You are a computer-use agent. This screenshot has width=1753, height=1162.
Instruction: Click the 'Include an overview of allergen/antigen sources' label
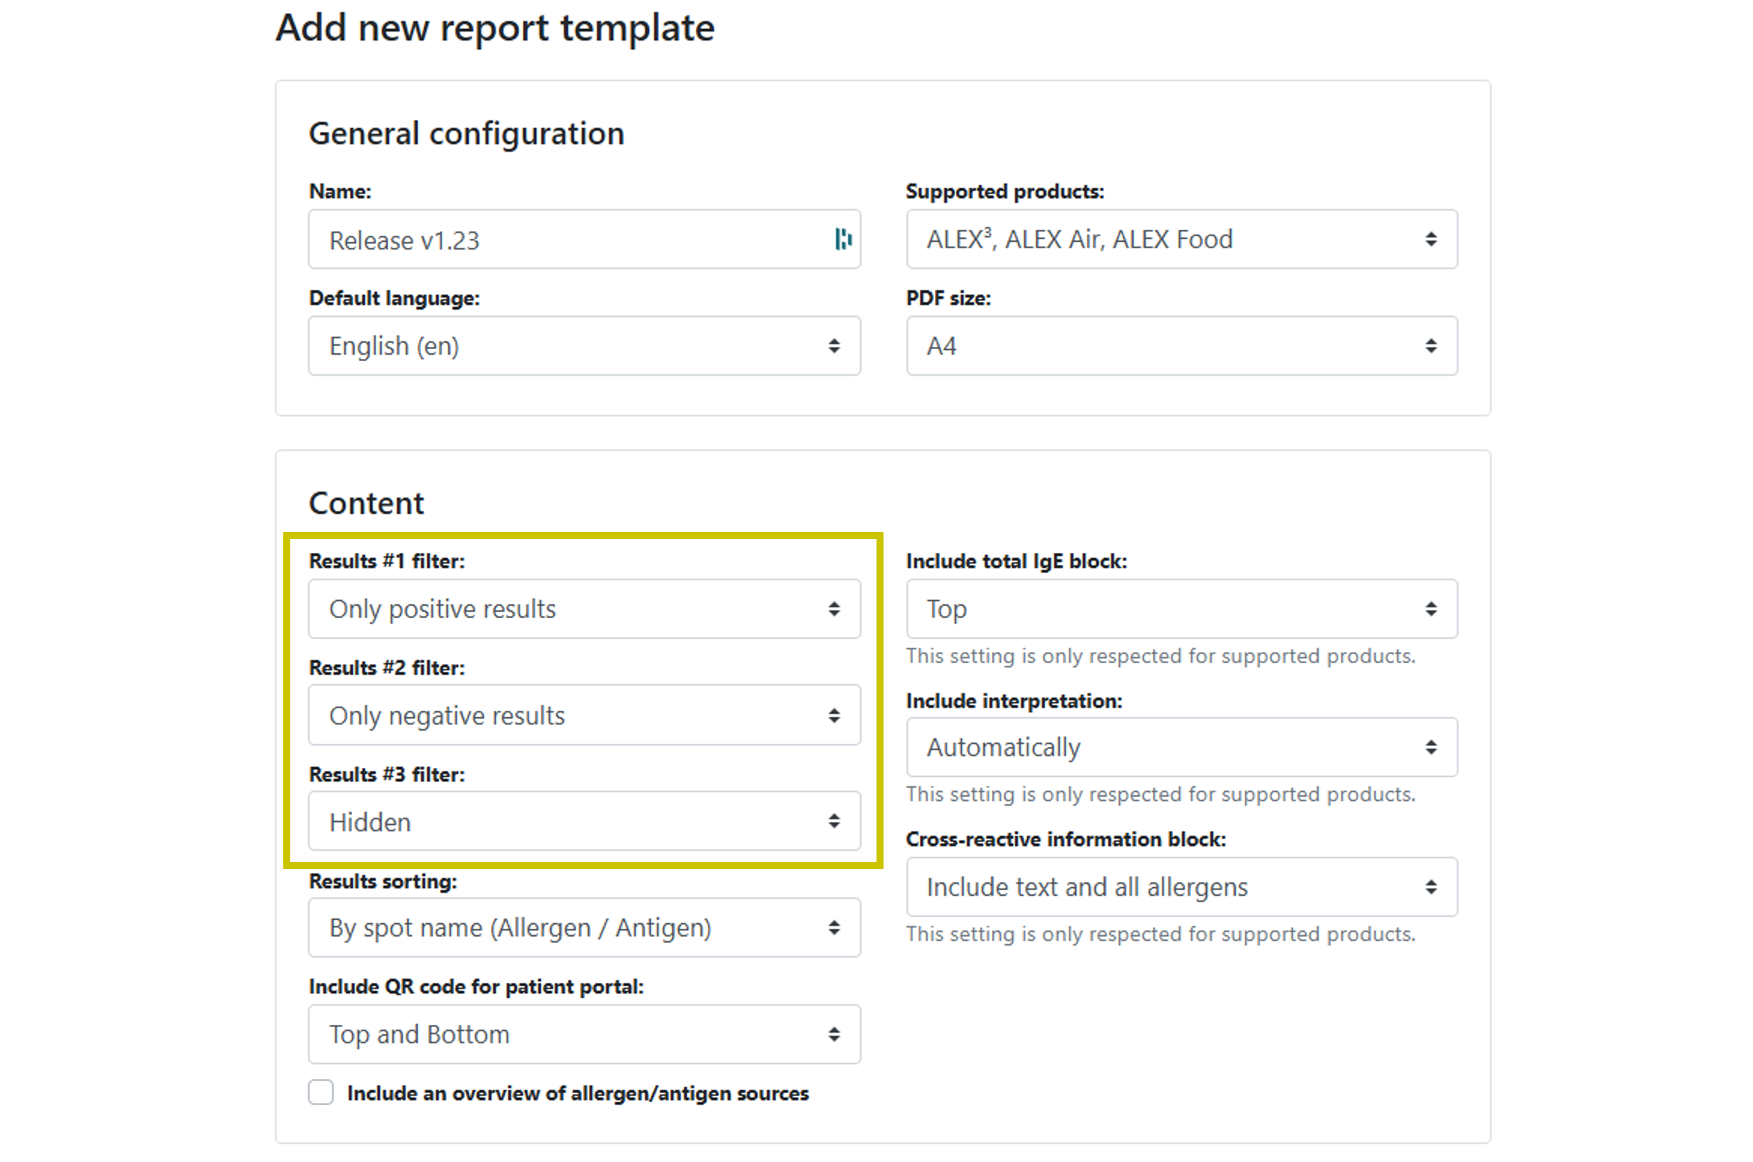(x=577, y=1094)
